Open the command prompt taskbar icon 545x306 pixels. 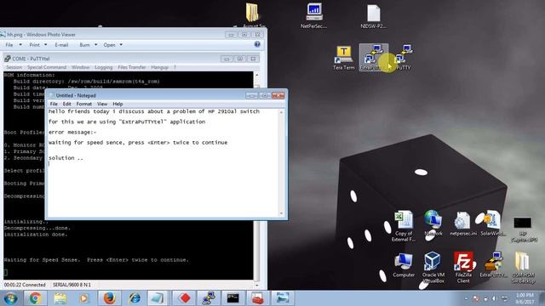click(x=232, y=298)
